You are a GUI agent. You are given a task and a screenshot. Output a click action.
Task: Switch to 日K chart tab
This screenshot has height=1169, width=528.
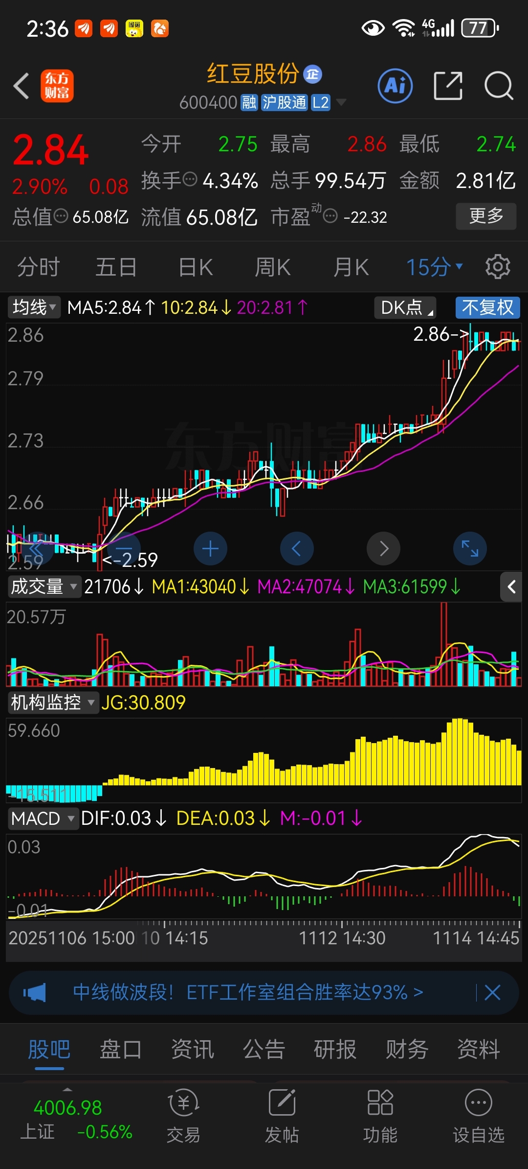coord(196,267)
